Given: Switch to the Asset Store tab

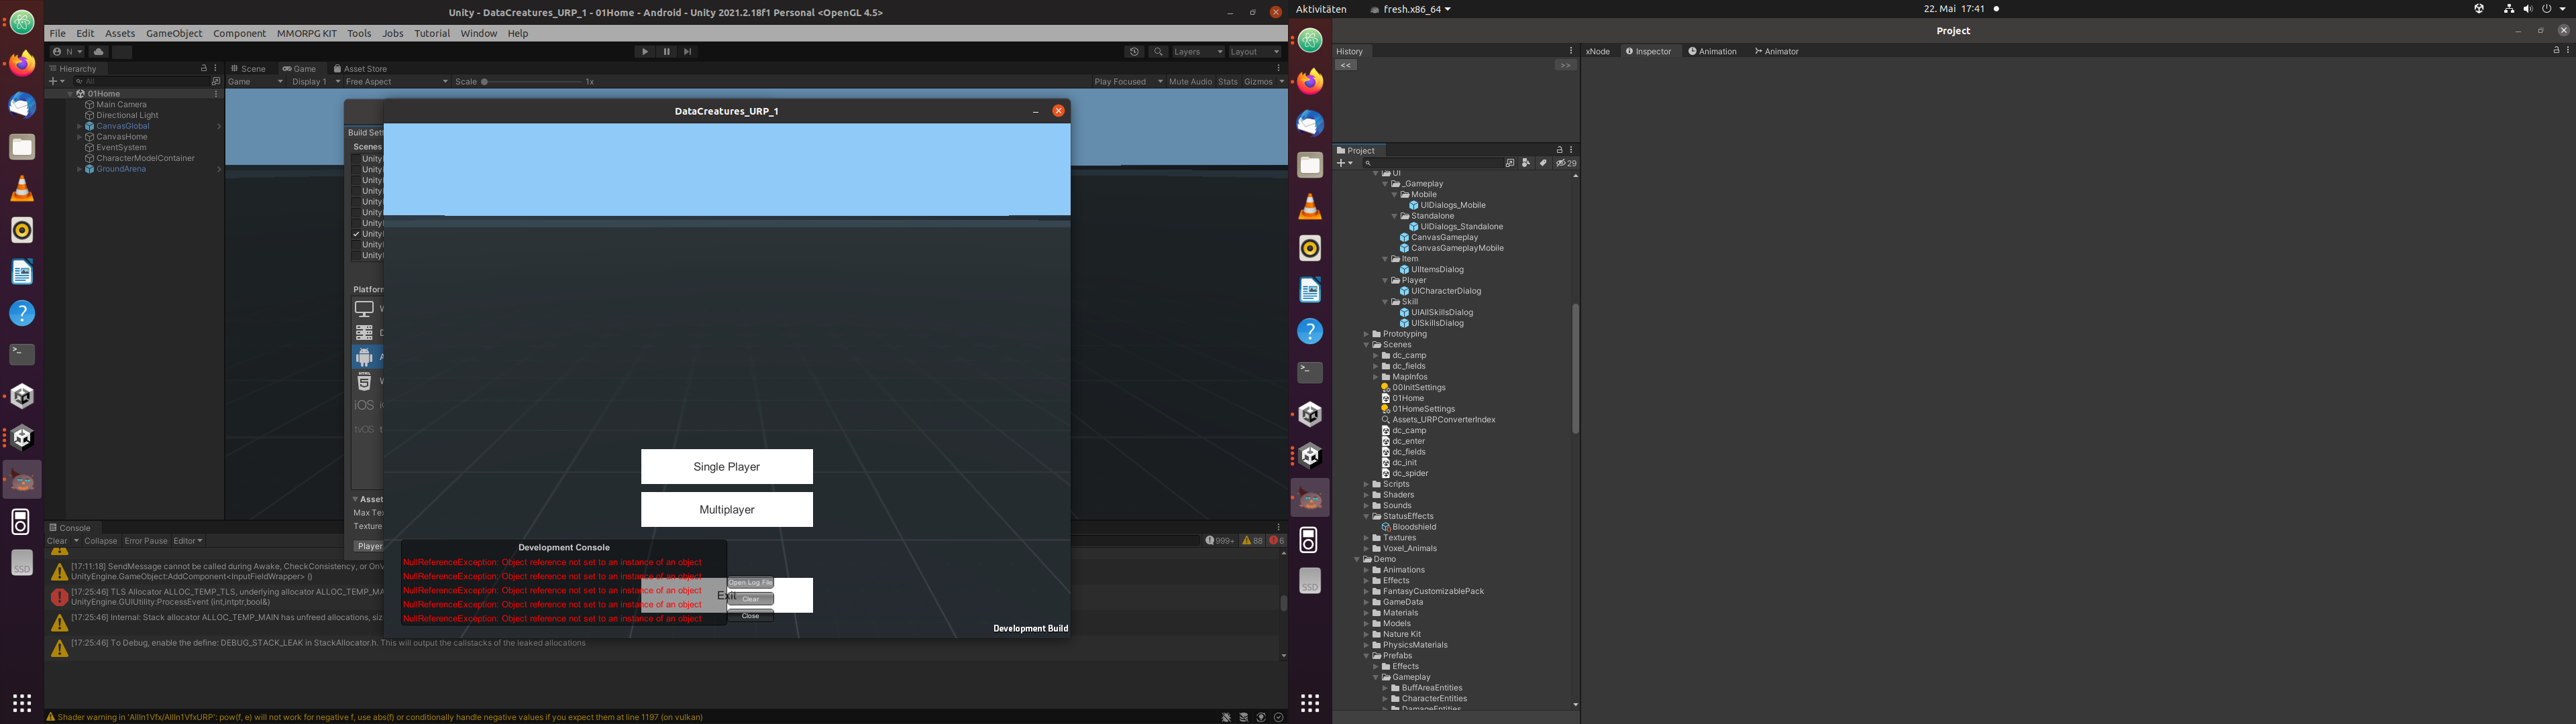Looking at the screenshot, I should [360, 69].
